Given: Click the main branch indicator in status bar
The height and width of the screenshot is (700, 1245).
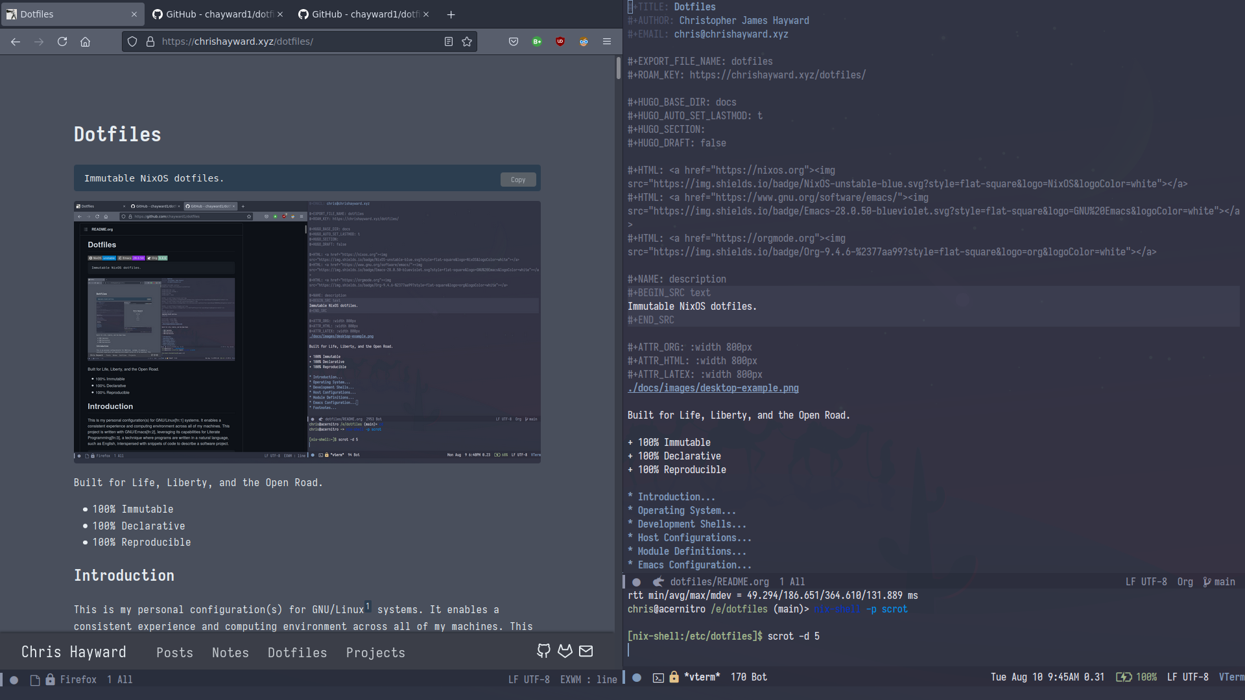Looking at the screenshot, I should (x=1224, y=581).
